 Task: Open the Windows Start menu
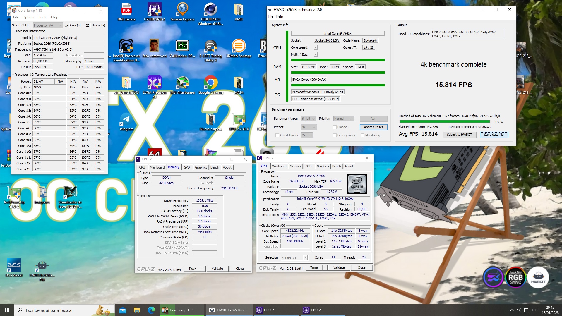coord(7,310)
